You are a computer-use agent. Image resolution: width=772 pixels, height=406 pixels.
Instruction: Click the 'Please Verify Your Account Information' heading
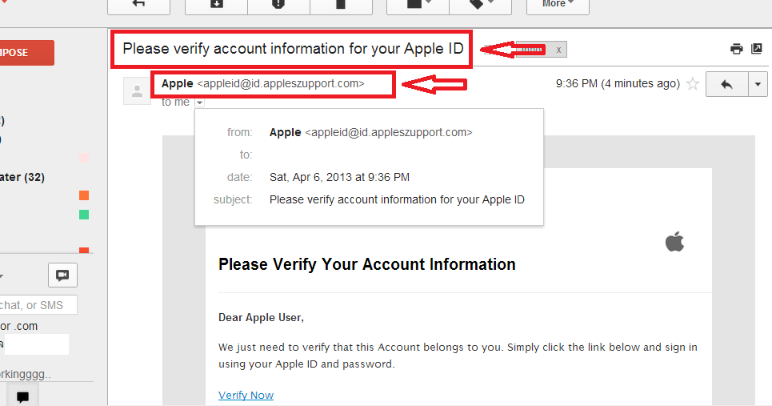366,264
